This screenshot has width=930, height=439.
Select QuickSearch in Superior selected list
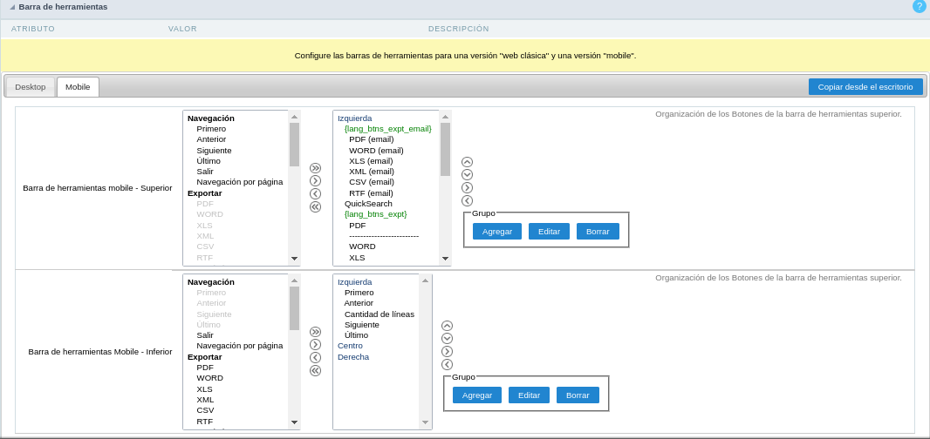tap(368, 204)
